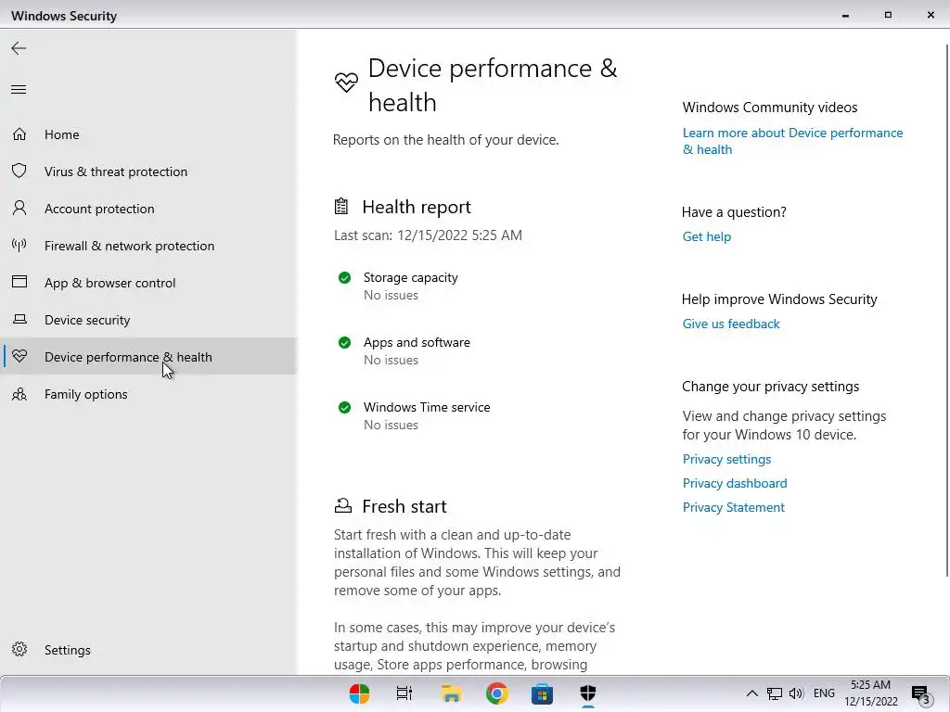950x712 pixels.
Task: Click the Fresh start heading
Action: (x=404, y=506)
